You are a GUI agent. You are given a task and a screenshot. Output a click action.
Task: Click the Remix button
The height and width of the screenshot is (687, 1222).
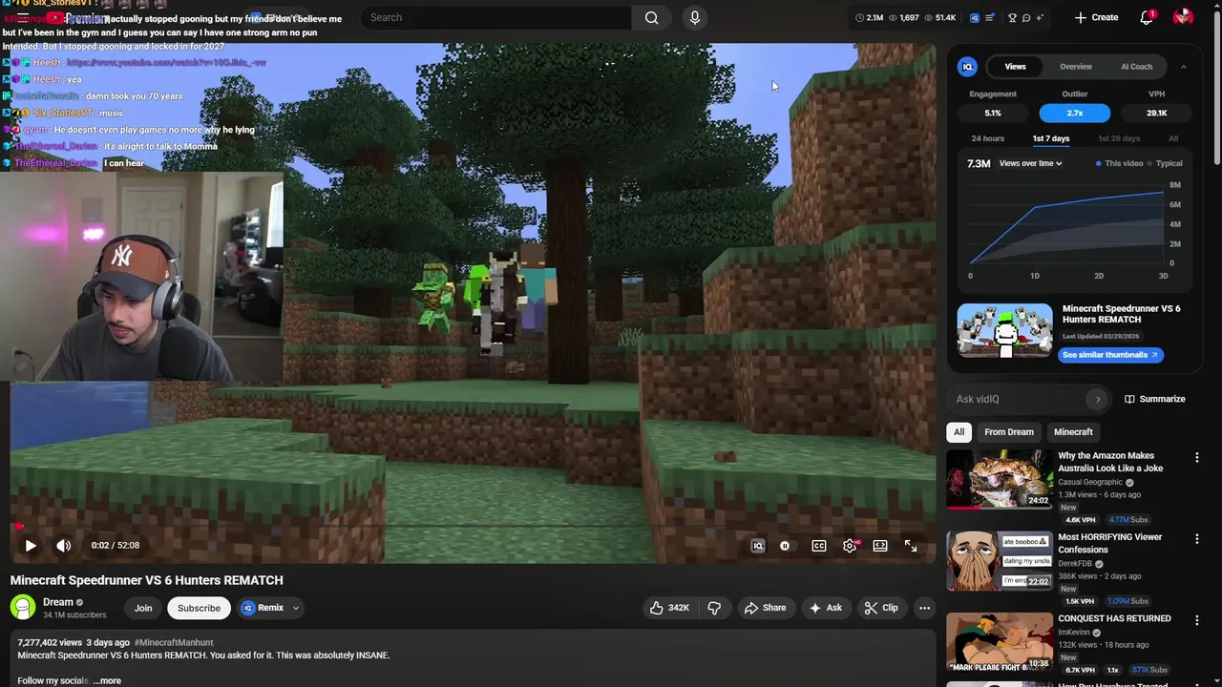[263, 608]
